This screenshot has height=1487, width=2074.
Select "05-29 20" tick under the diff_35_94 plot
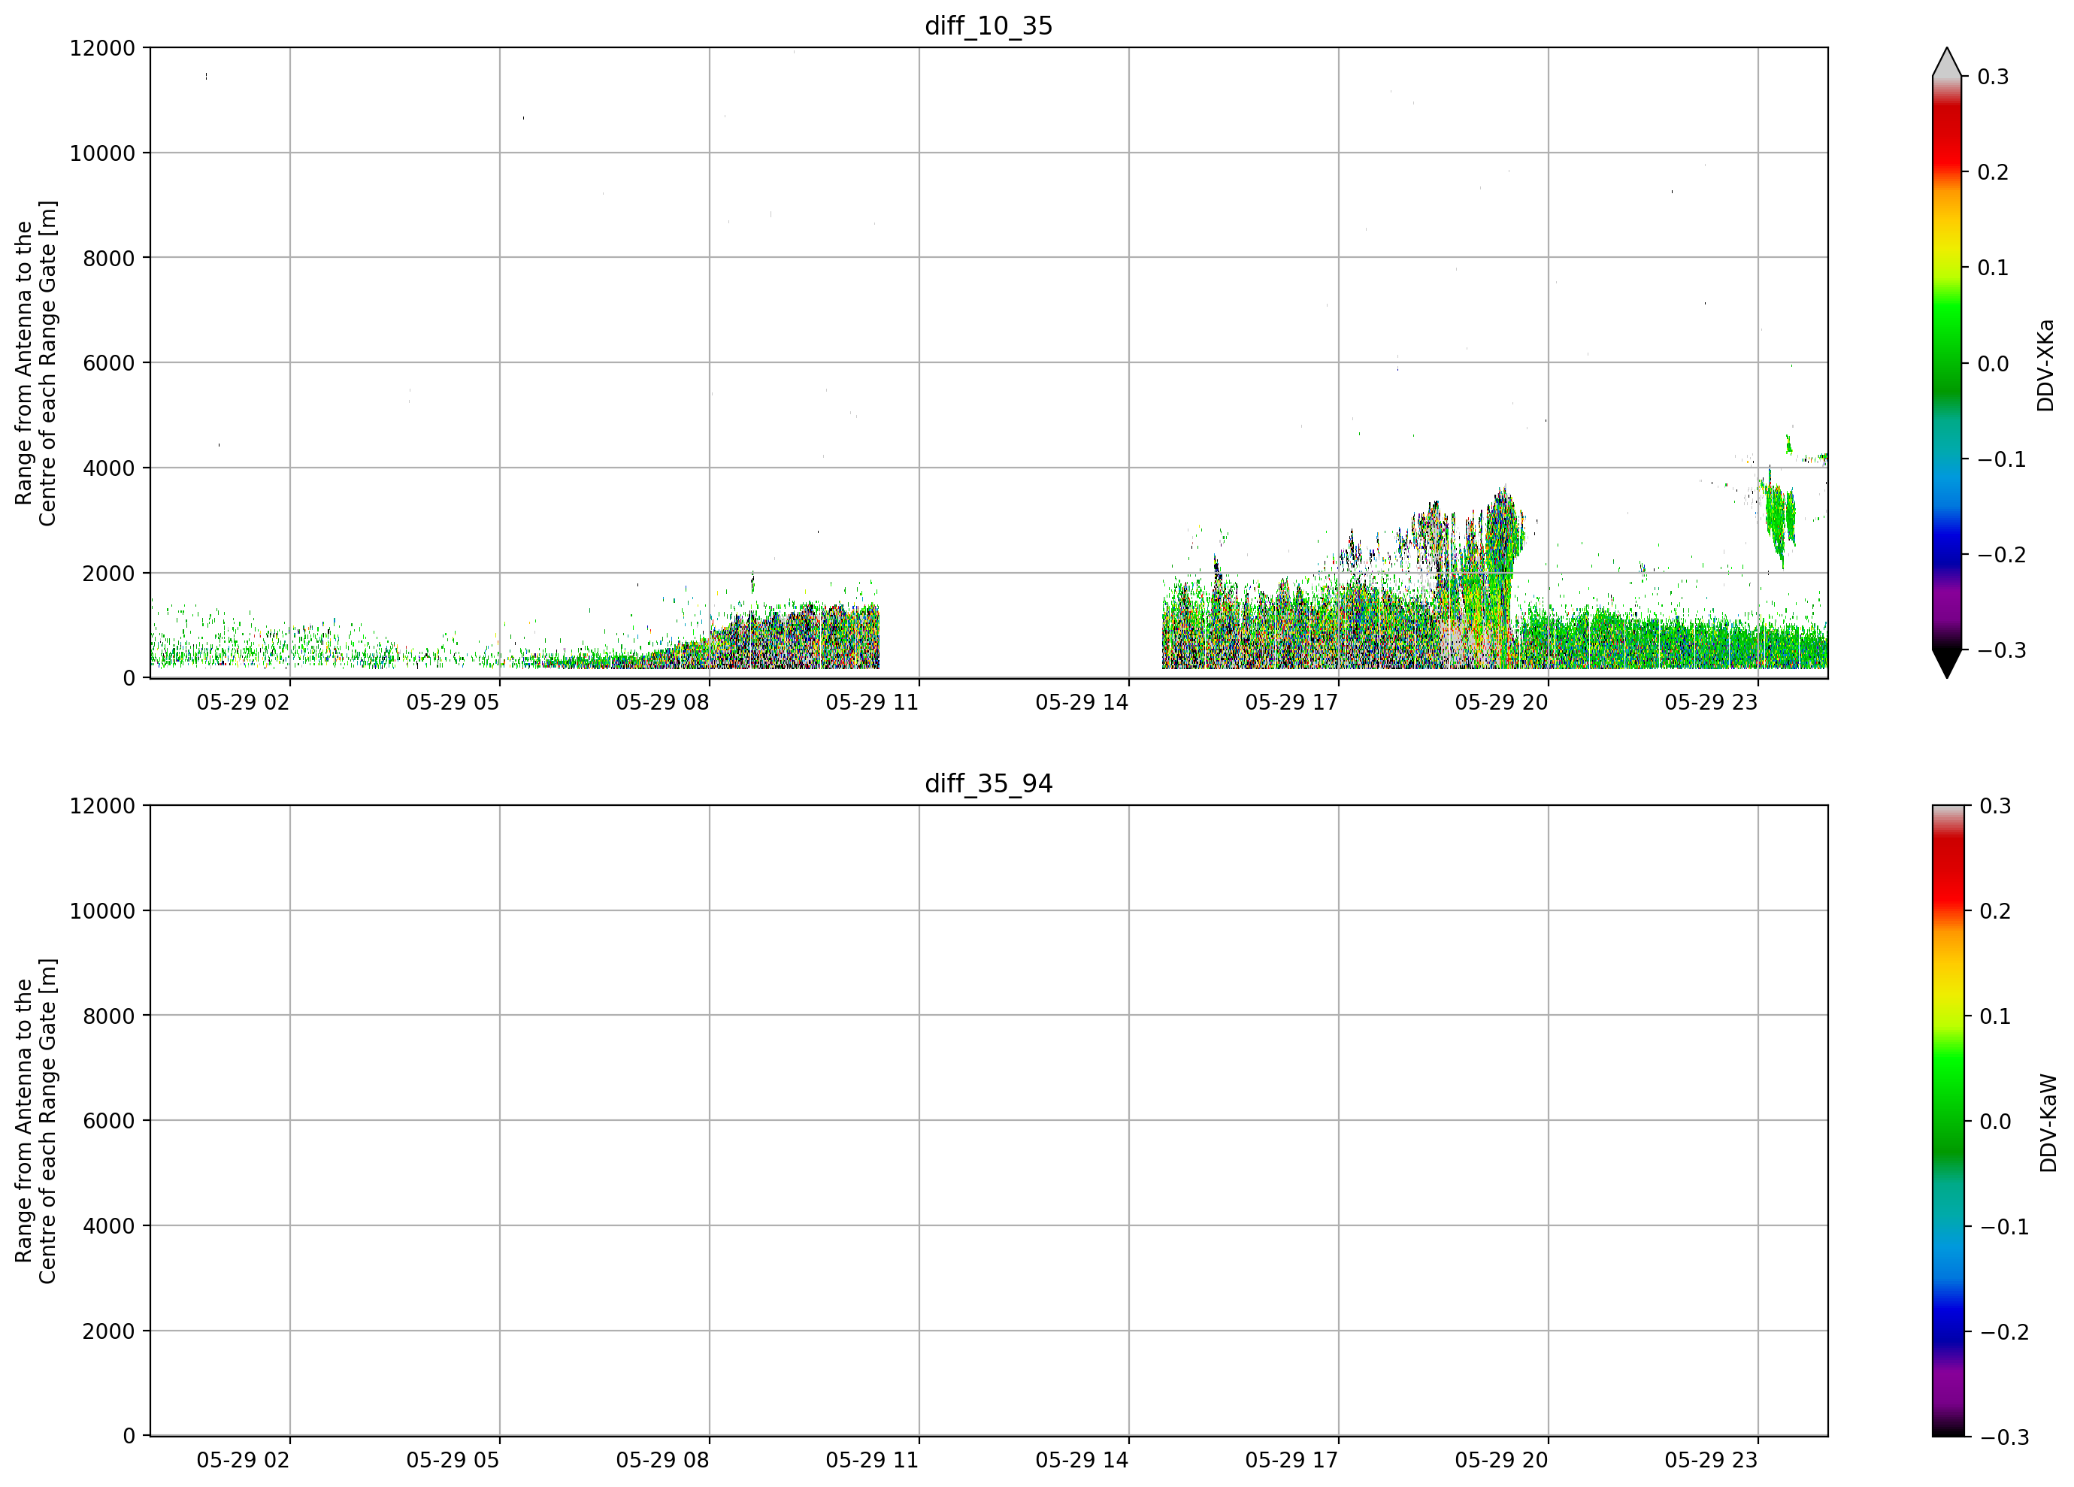(1501, 1461)
